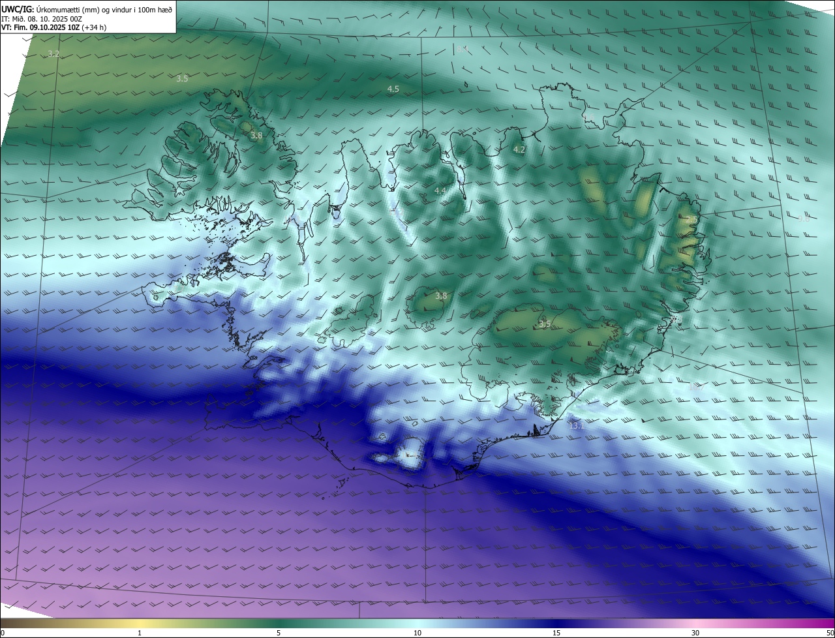835x638 pixels.
Task: Click the 2.5 value label in the Eastfjords
Action: [x=693, y=219]
